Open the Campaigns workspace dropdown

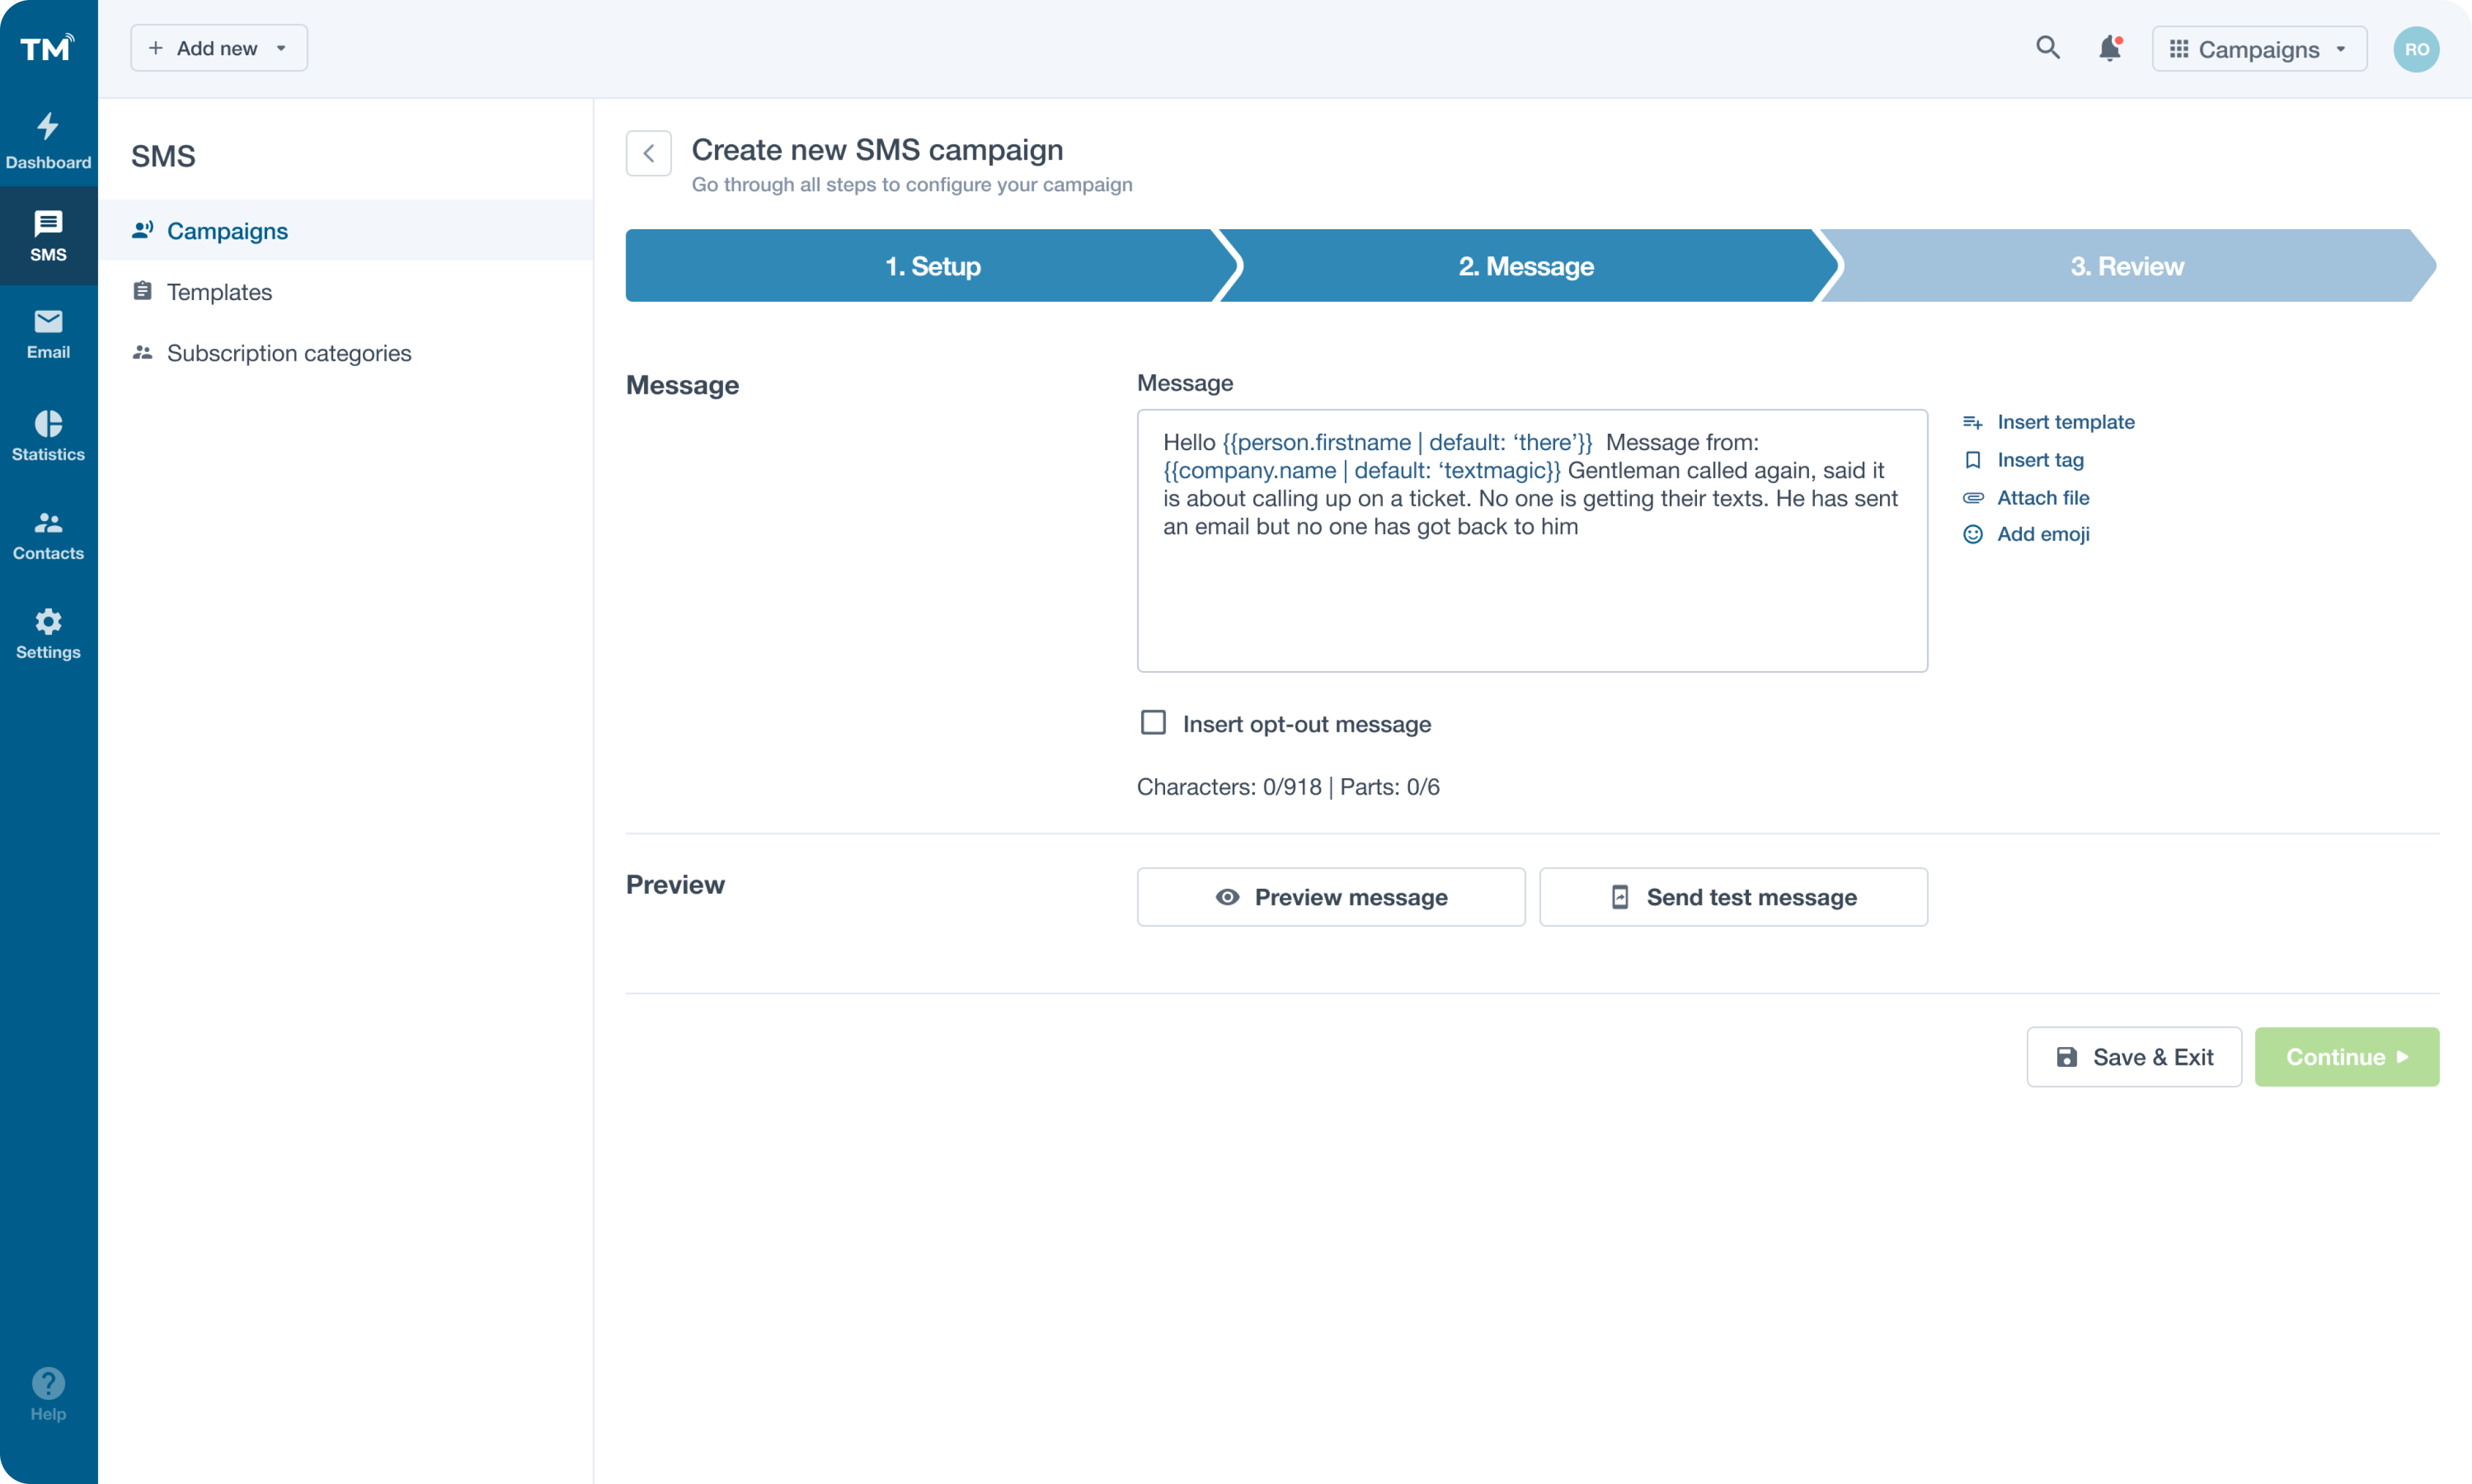point(2259,48)
